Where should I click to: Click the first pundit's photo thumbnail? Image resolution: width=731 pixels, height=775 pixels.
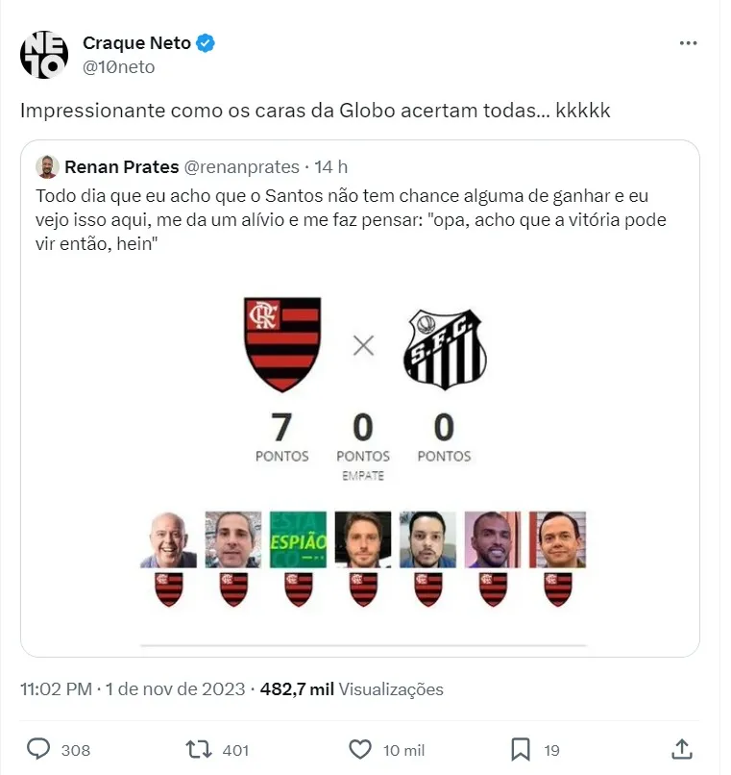(x=169, y=538)
